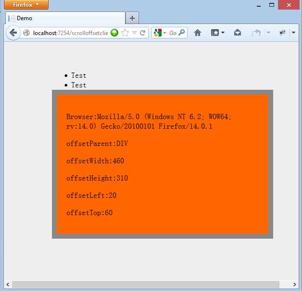Image resolution: width=302 pixels, height=291 pixels.
Task: Click the second Test list item
Action: pos(78,85)
